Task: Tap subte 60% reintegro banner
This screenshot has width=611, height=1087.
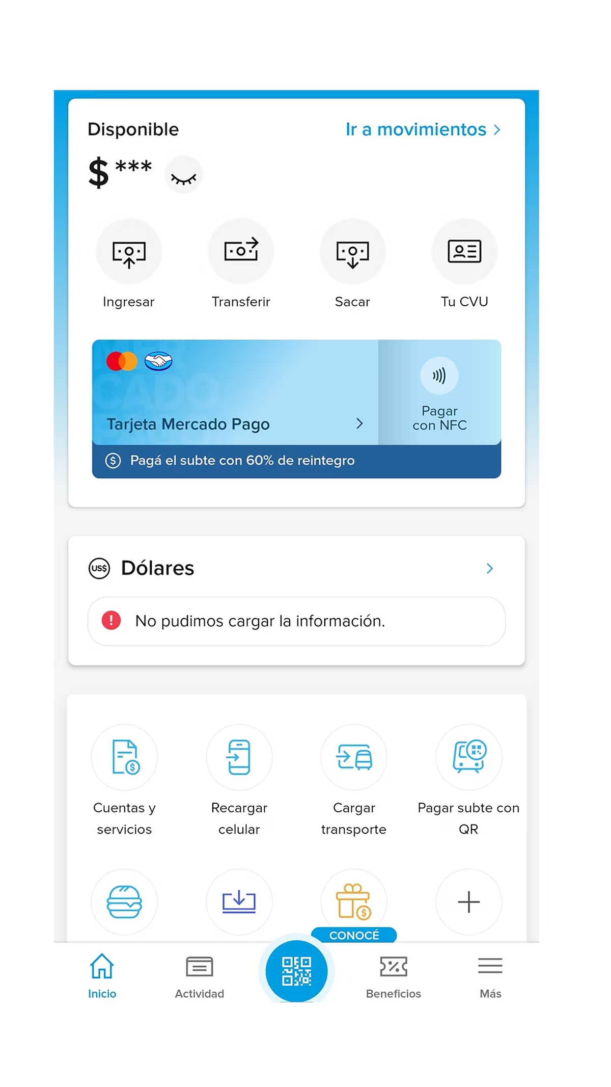Action: pyautogui.click(x=296, y=461)
